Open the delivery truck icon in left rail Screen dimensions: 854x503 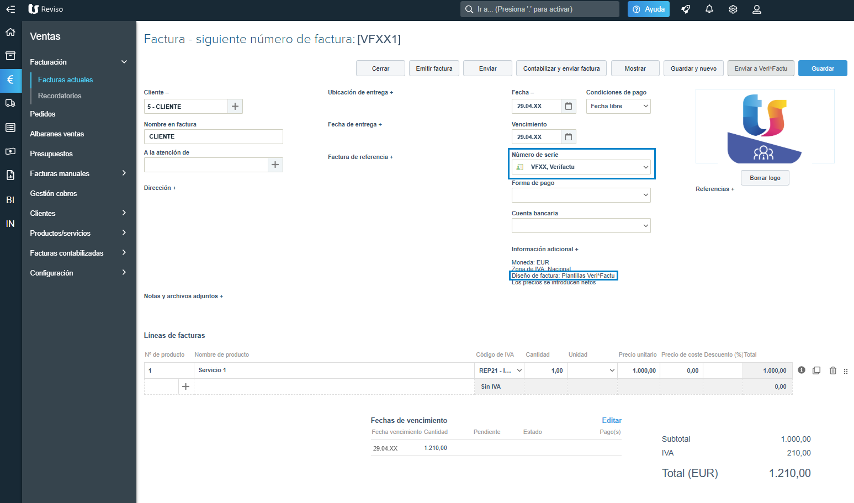(x=10, y=103)
